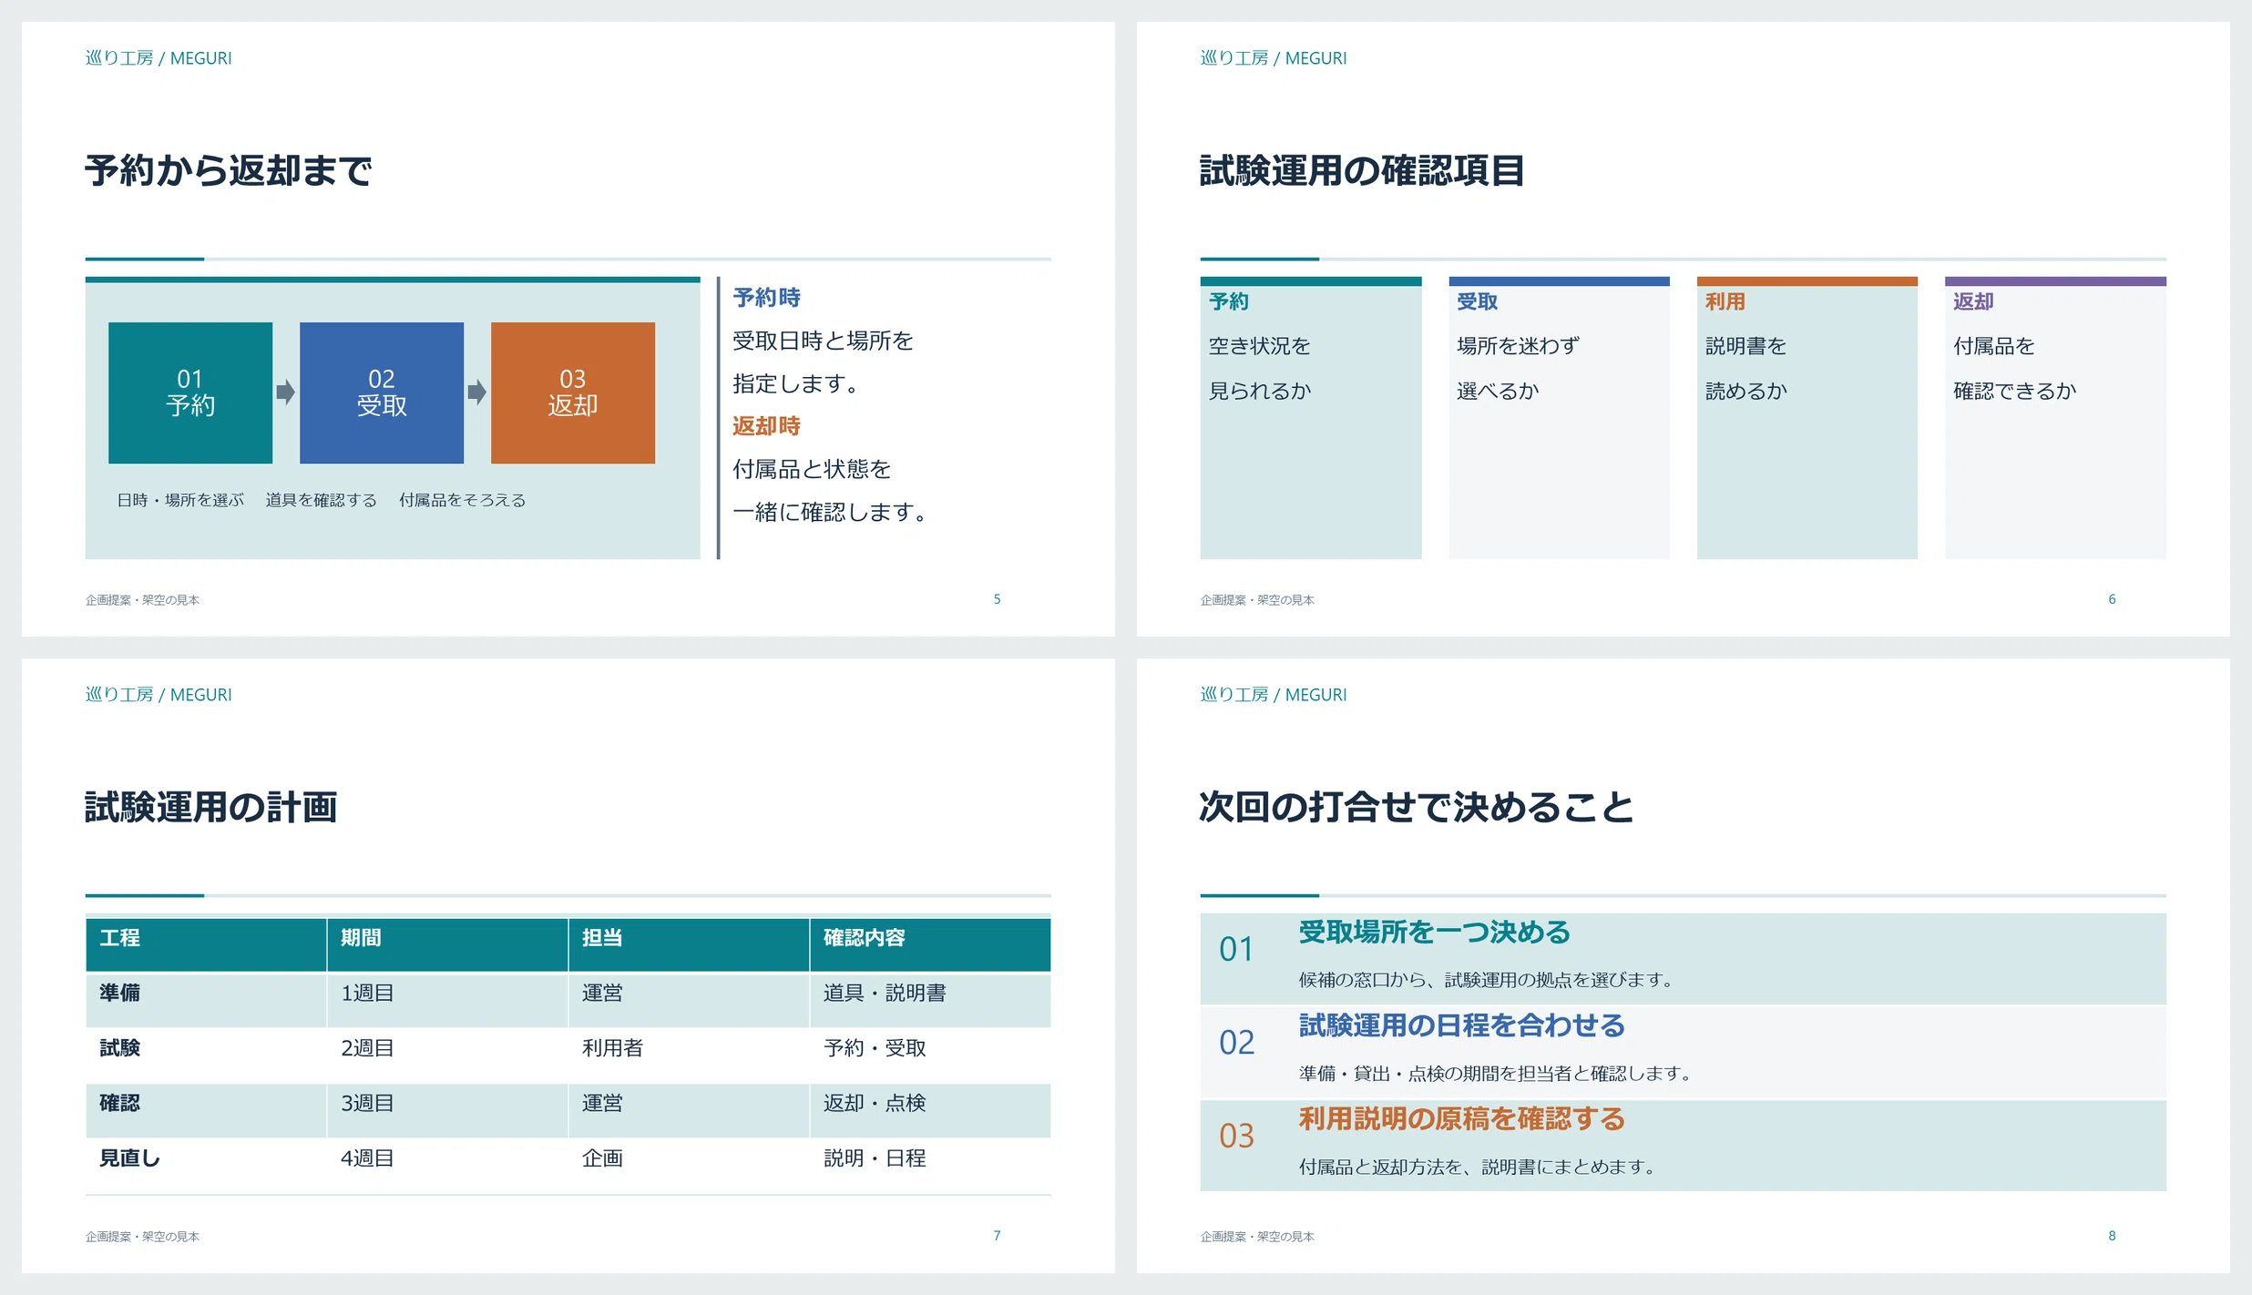The image size is (2252, 1295).
Task: Click the 予約時 heading text
Action: 766,298
